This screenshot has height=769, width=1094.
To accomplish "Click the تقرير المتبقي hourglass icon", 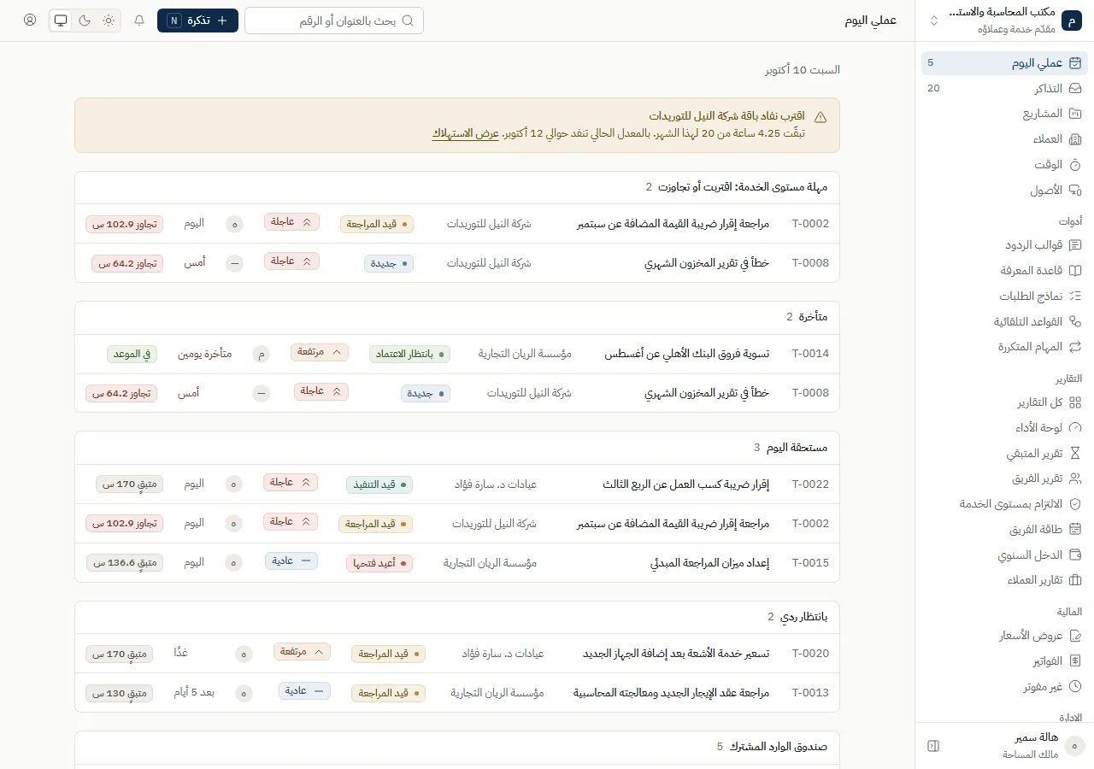I will [1075, 454].
